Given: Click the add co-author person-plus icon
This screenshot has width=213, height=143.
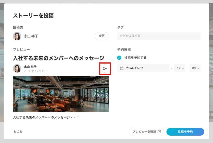Looking at the screenshot, I should 105,68.
